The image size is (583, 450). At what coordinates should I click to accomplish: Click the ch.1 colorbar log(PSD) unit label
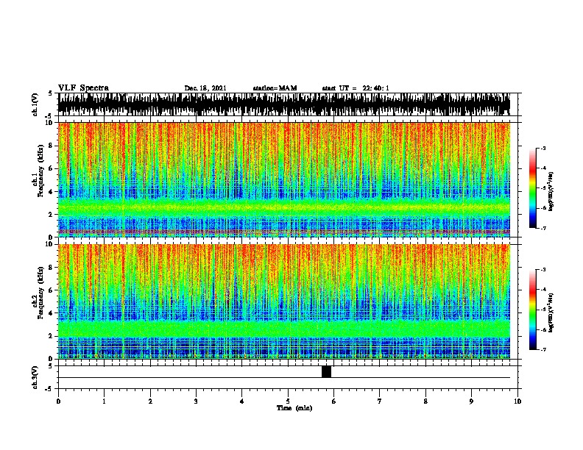551,191
